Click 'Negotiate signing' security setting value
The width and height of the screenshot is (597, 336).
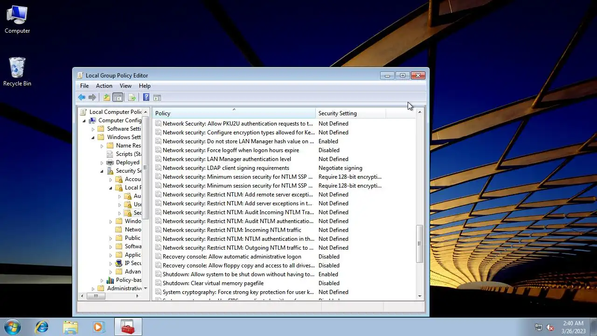pos(340,168)
